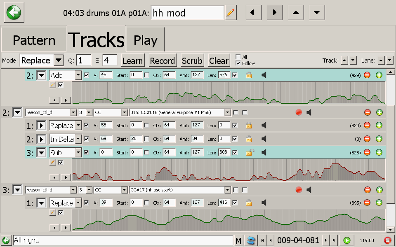Open the CC#016 General Purpose controller dropdown
This screenshot has width=396, height=247.
[227, 112]
